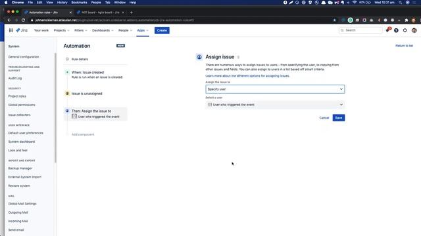The height and width of the screenshot is (236, 421).
Task: Click the Rule details circle icon
Action: coord(67,59)
